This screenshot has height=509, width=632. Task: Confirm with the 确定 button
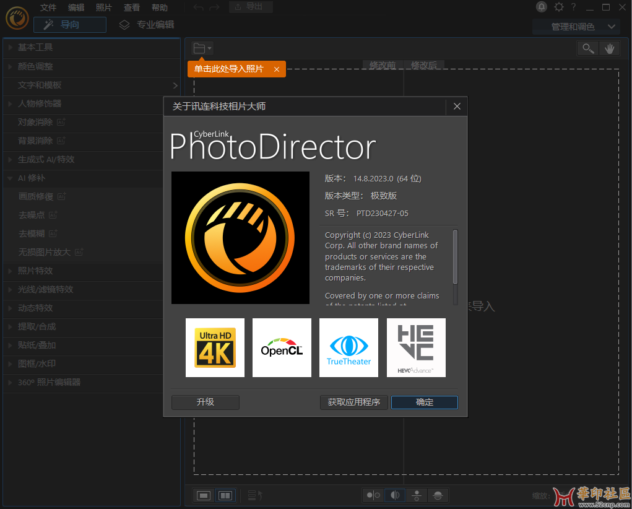pyautogui.click(x=425, y=402)
